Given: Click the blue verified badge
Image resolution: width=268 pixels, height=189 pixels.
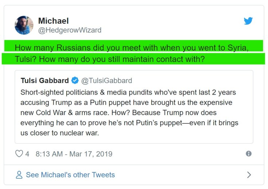Looking at the screenshot, I should [x=75, y=80].
